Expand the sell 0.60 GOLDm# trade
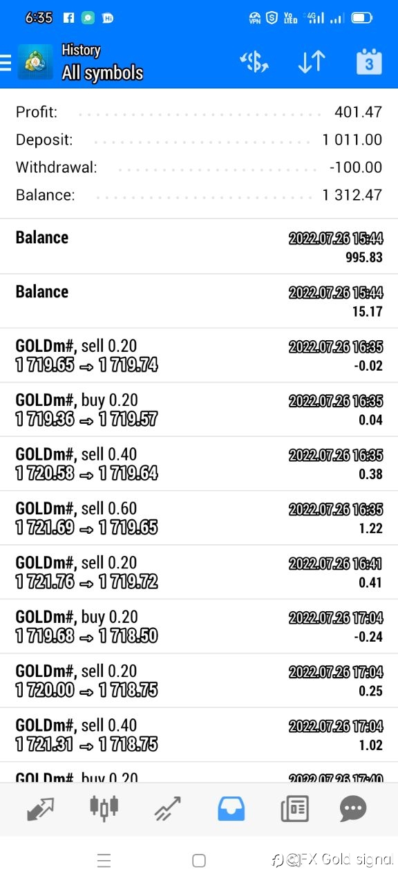The image size is (398, 885). (x=199, y=518)
